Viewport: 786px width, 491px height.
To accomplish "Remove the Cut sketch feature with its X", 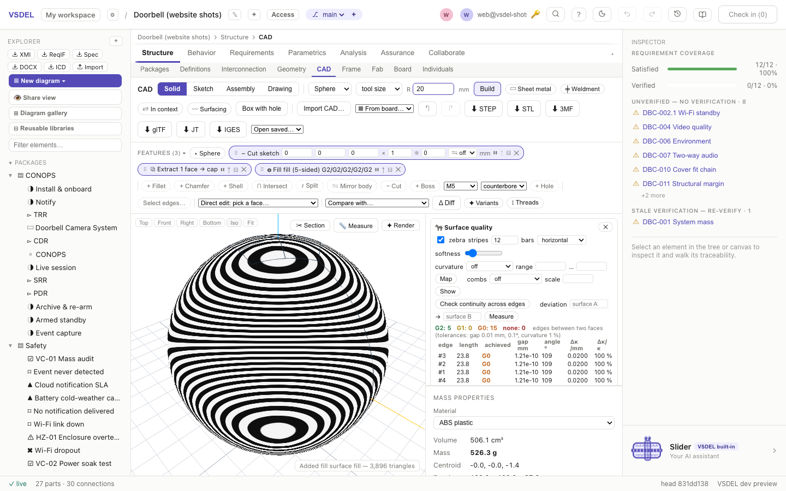I will tap(516, 153).
